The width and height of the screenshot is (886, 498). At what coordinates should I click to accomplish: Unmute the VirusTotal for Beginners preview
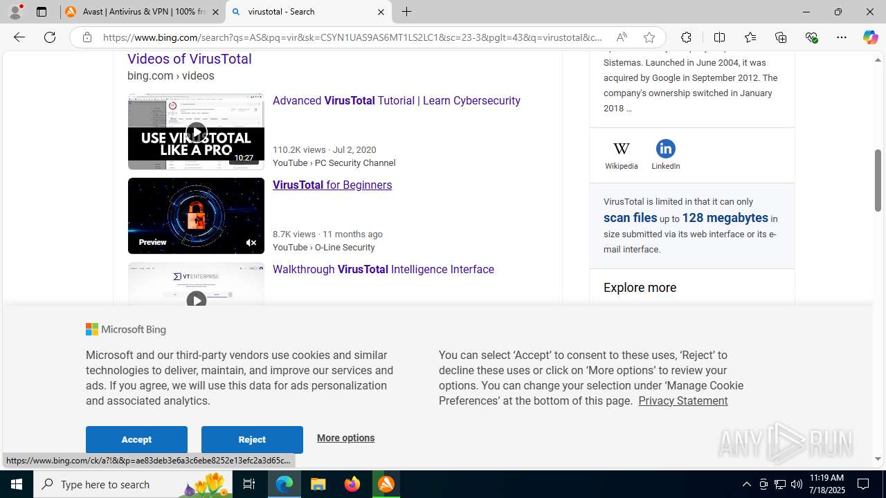pyautogui.click(x=251, y=243)
